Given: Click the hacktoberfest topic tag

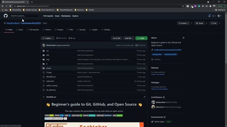Looking at the screenshot, I should point(157,54).
